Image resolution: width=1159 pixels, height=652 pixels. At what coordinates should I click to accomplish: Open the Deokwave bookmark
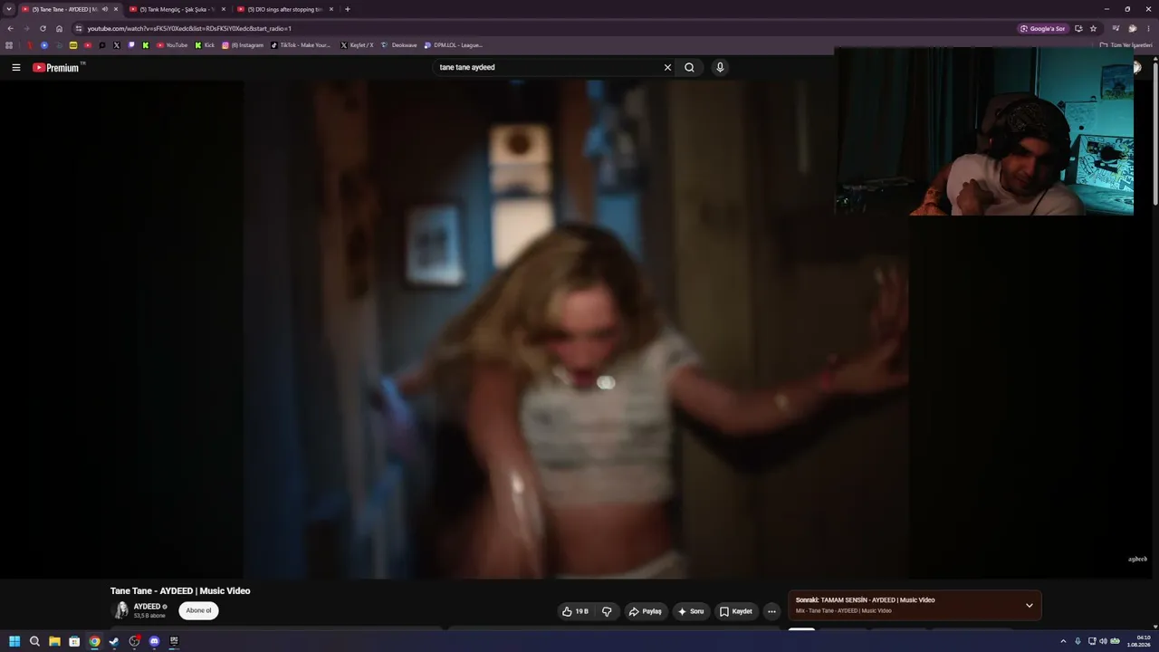coord(399,44)
